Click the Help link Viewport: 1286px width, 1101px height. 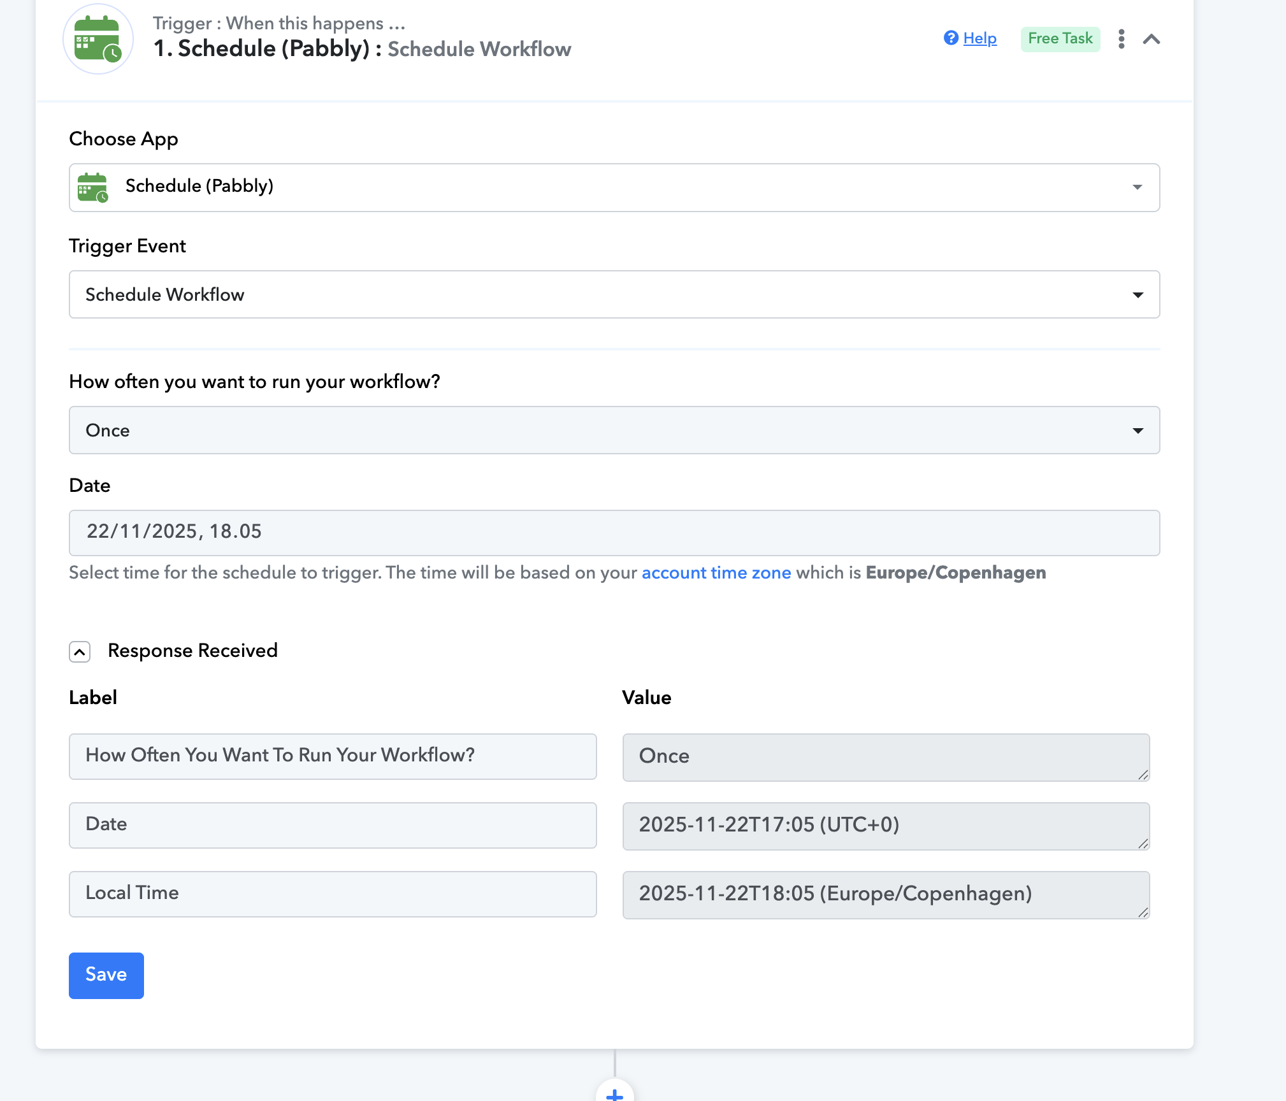(979, 38)
